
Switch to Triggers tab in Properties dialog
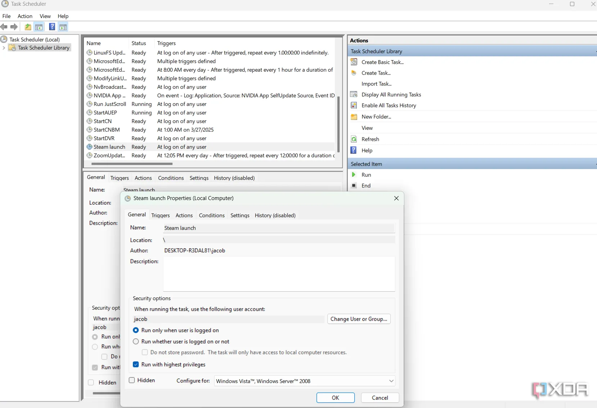coord(161,215)
